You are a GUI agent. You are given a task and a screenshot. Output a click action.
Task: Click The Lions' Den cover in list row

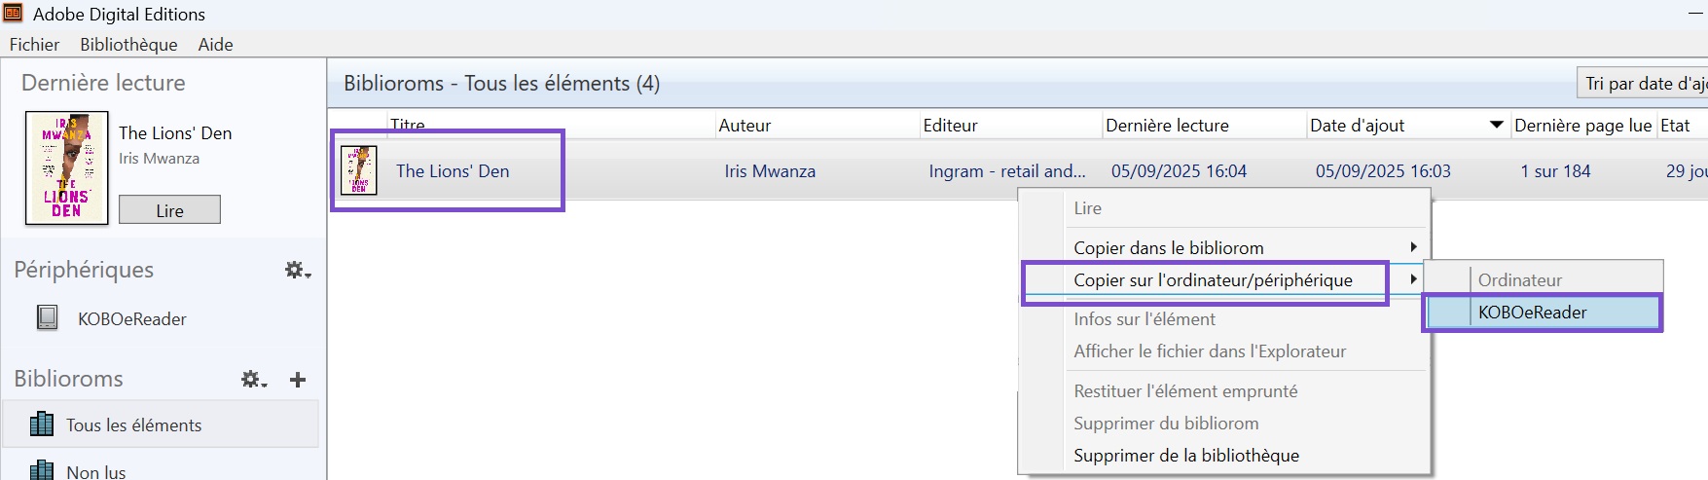click(359, 170)
